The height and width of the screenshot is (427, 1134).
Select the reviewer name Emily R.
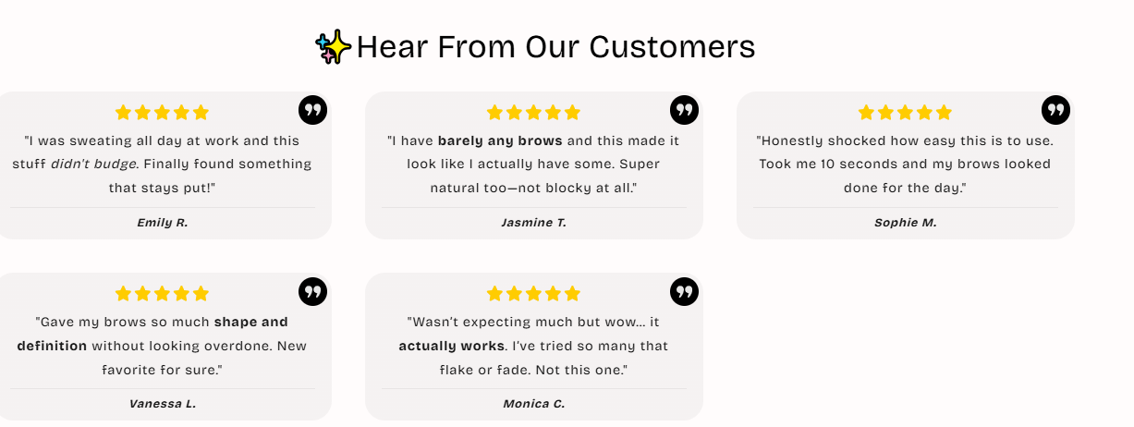point(163,223)
